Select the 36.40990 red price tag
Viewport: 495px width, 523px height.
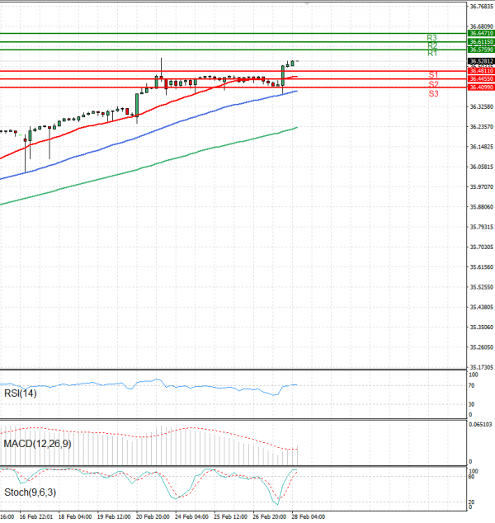[x=480, y=87]
